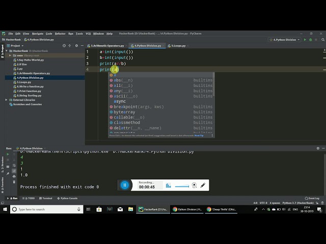This screenshot has height=244, width=326.
Task: Click the print icon in Run panel
Action: [x=14, y=176]
